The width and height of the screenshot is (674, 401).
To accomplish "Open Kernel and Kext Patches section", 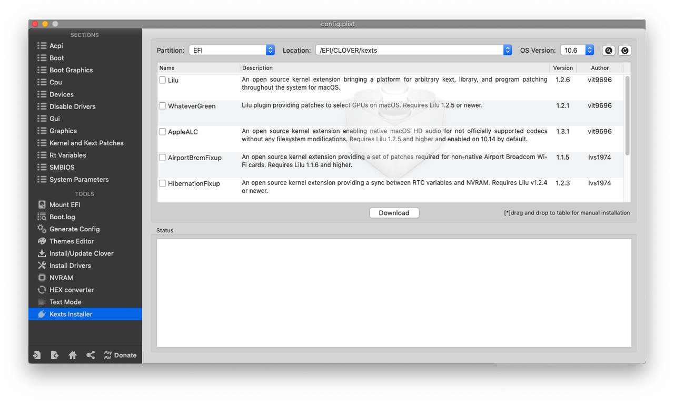I will click(85, 143).
